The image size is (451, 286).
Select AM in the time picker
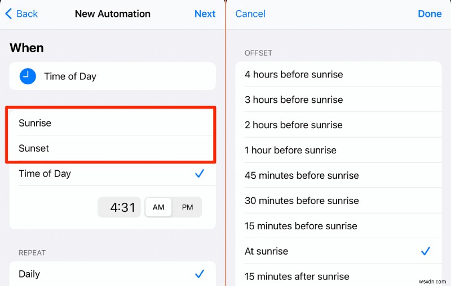158,207
